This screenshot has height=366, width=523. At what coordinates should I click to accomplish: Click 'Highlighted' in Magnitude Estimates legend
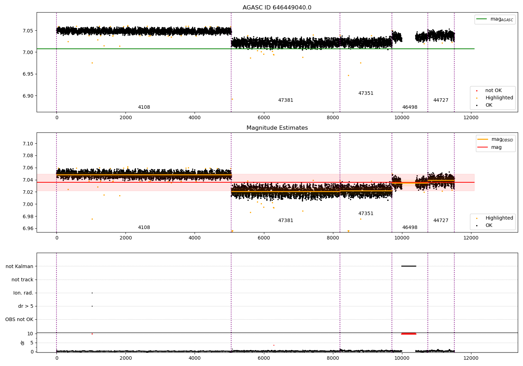[499, 218]
